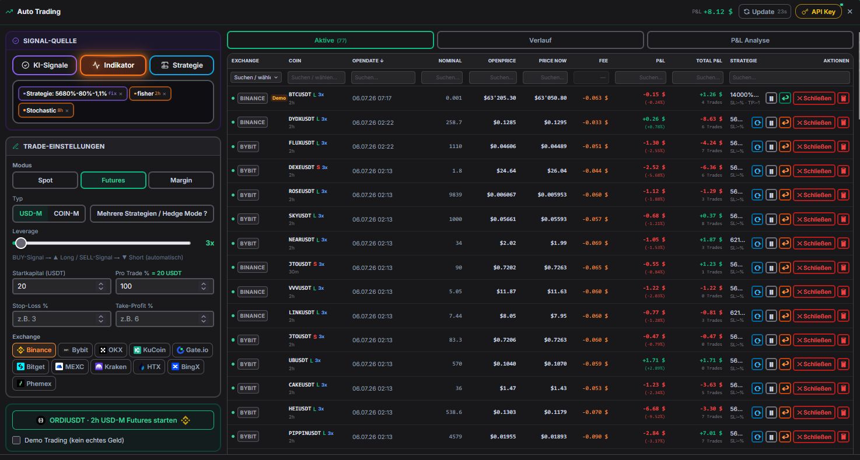Click orange reverse arrow for SKYUSDT

tap(785, 219)
